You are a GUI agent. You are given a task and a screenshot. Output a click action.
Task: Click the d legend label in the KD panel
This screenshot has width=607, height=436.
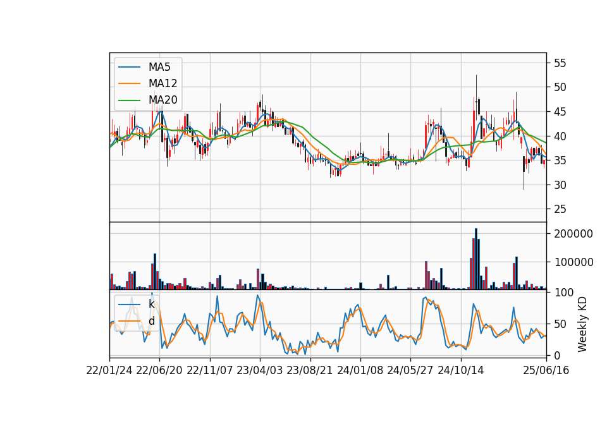[x=151, y=321]
